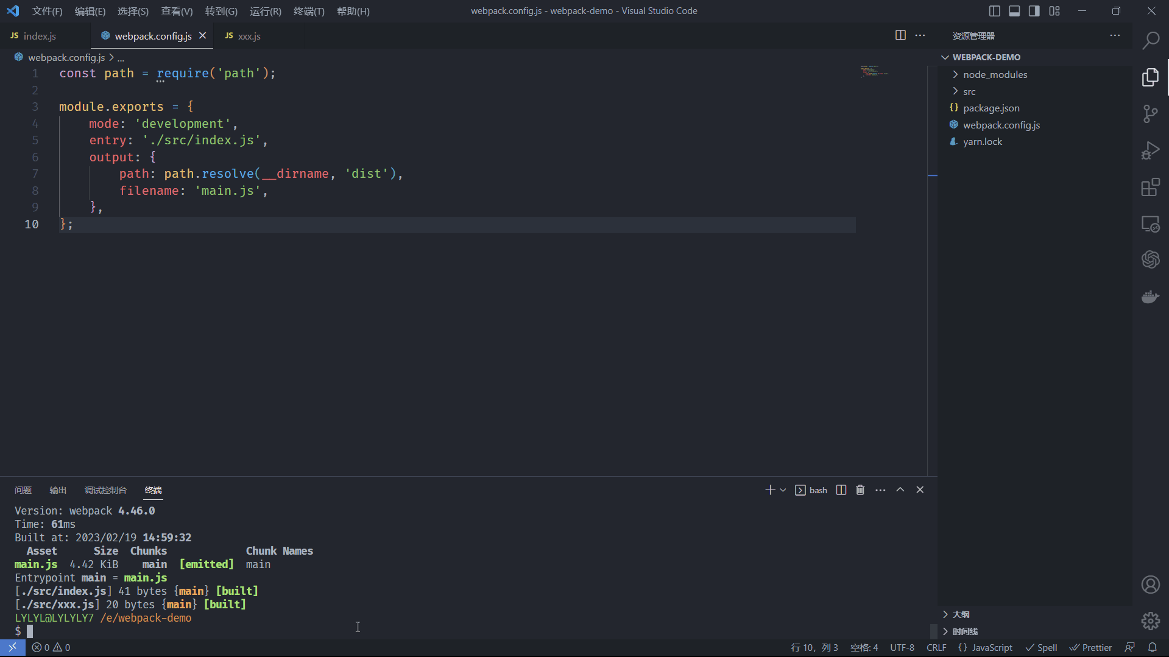The height and width of the screenshot is (657, 1169).
Task: Open the File menu
Action: coord(47,11)
